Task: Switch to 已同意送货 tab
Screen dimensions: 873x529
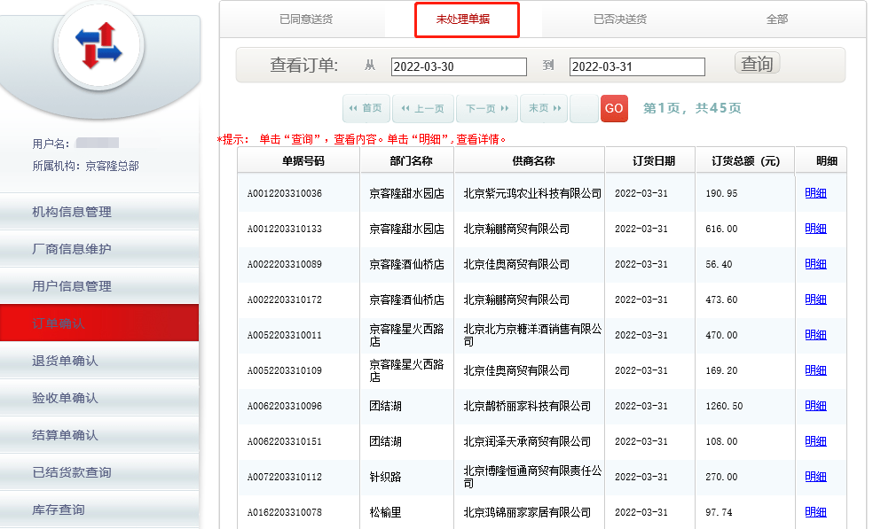Action: 306,19
